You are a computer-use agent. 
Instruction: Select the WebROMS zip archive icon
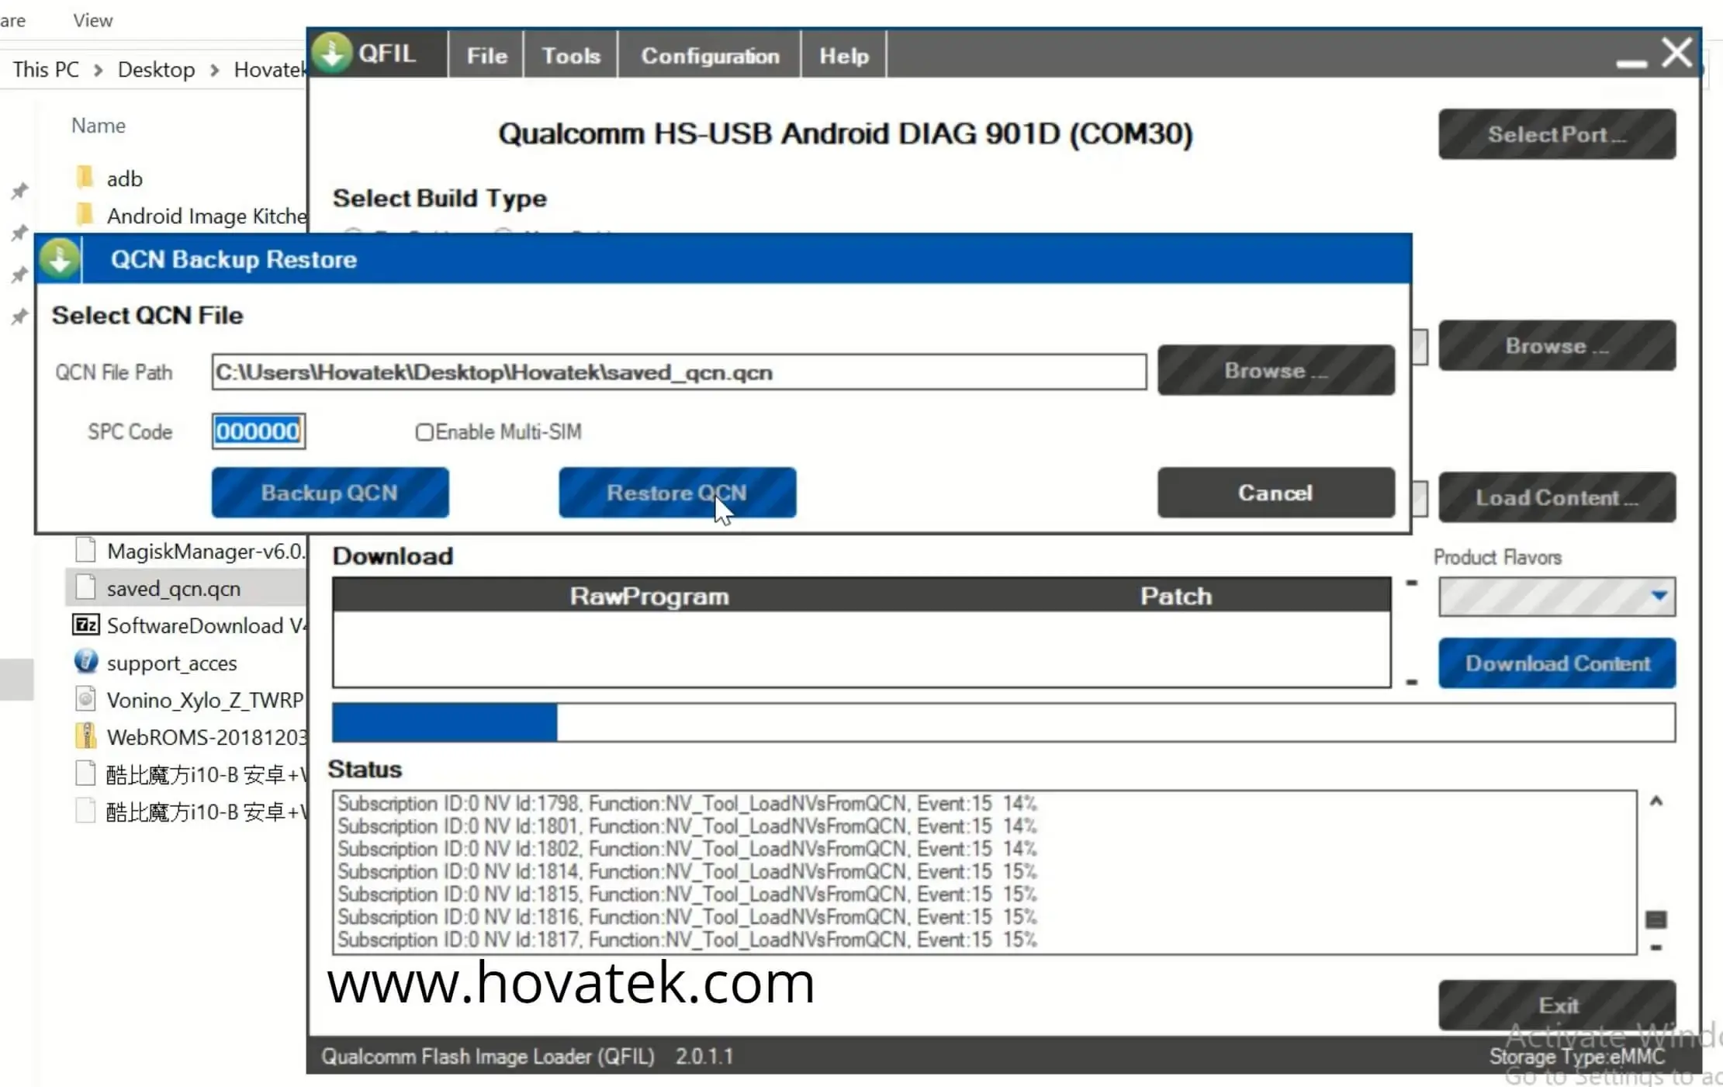tap(85, 736)
